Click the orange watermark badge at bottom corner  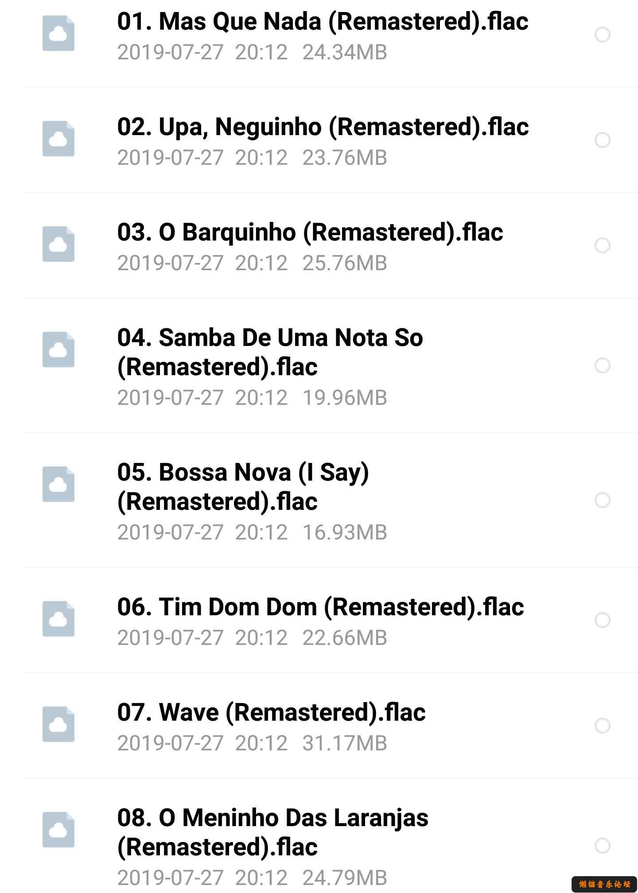pyautogui.click(x=604, y=884)
